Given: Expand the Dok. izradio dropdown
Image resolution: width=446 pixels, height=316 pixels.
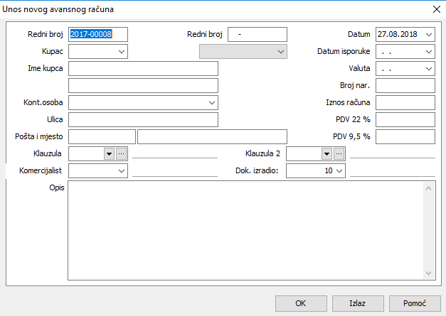Looking at the screenshot, I should [339, 170].
